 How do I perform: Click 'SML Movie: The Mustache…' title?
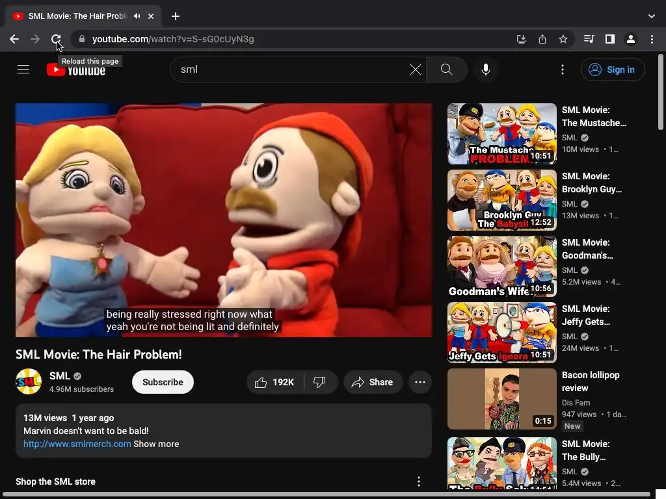[594, 116]
